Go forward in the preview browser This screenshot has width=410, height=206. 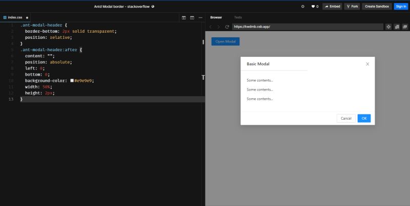point(219,27)
